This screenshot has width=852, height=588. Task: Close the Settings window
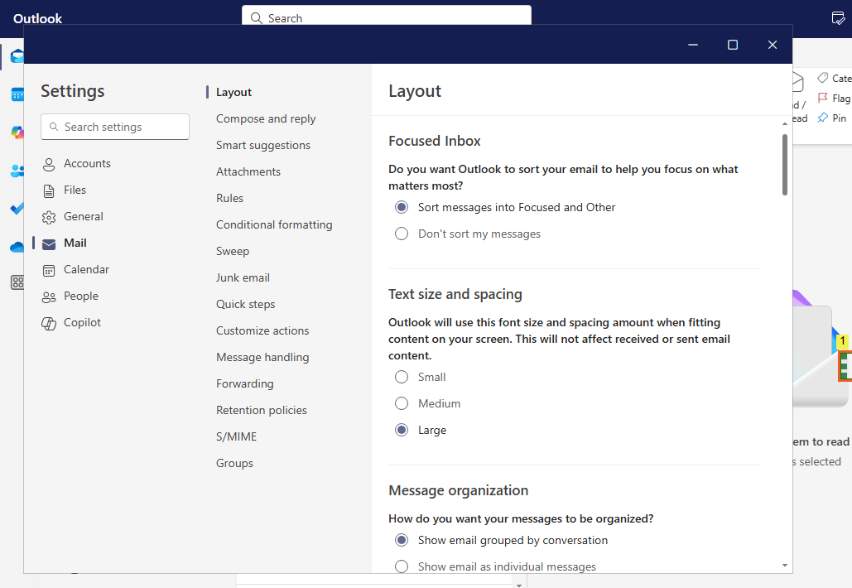[773, 45]
